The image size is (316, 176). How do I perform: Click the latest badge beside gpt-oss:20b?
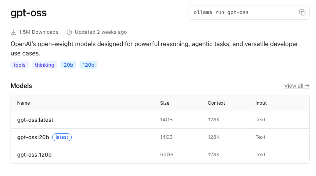pyautogui.click(x=62, y=137)
